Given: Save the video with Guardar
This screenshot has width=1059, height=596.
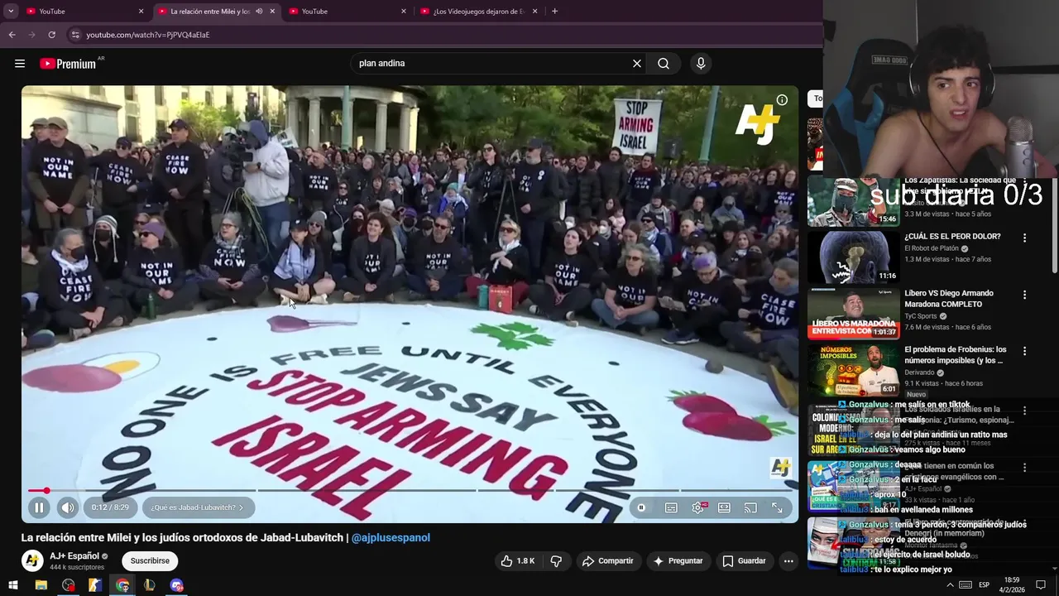Looking at the screenshot, I should point(744,561).
